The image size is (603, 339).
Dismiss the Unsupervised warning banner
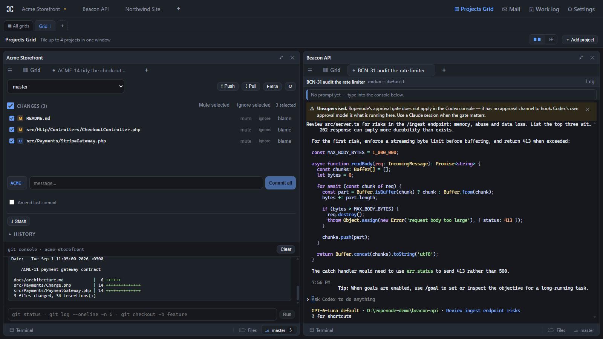pos(588,109)
